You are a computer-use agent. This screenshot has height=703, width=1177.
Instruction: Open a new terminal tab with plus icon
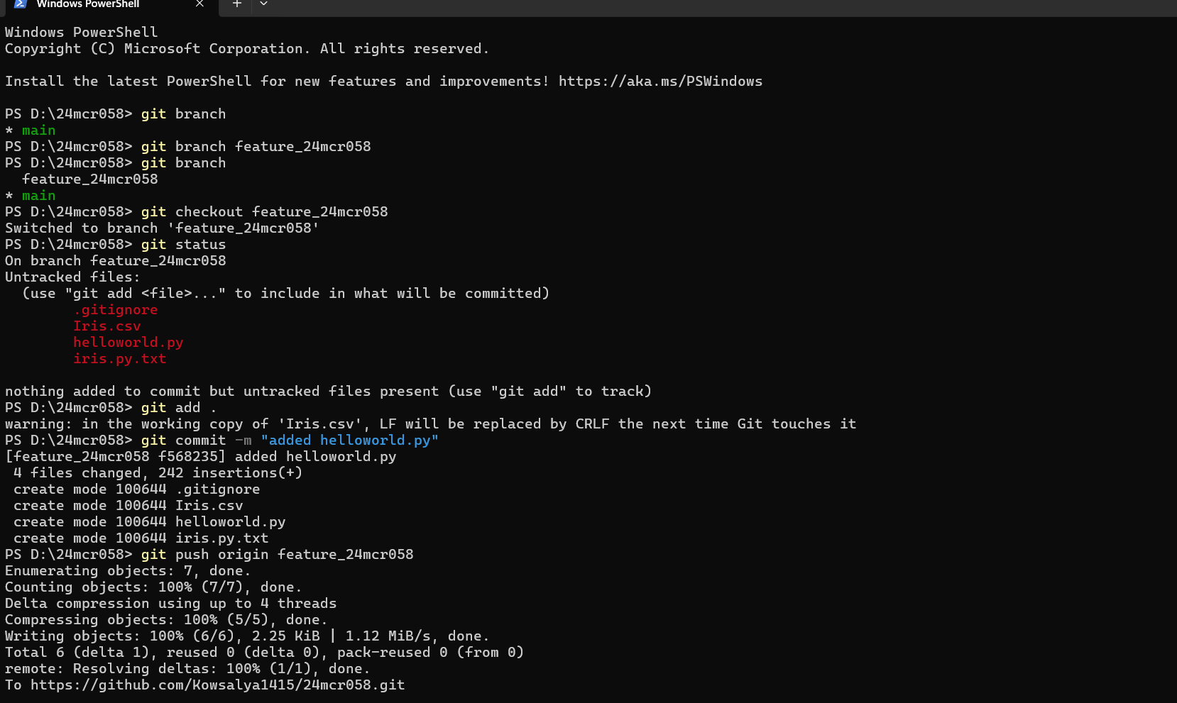[237, 4]
